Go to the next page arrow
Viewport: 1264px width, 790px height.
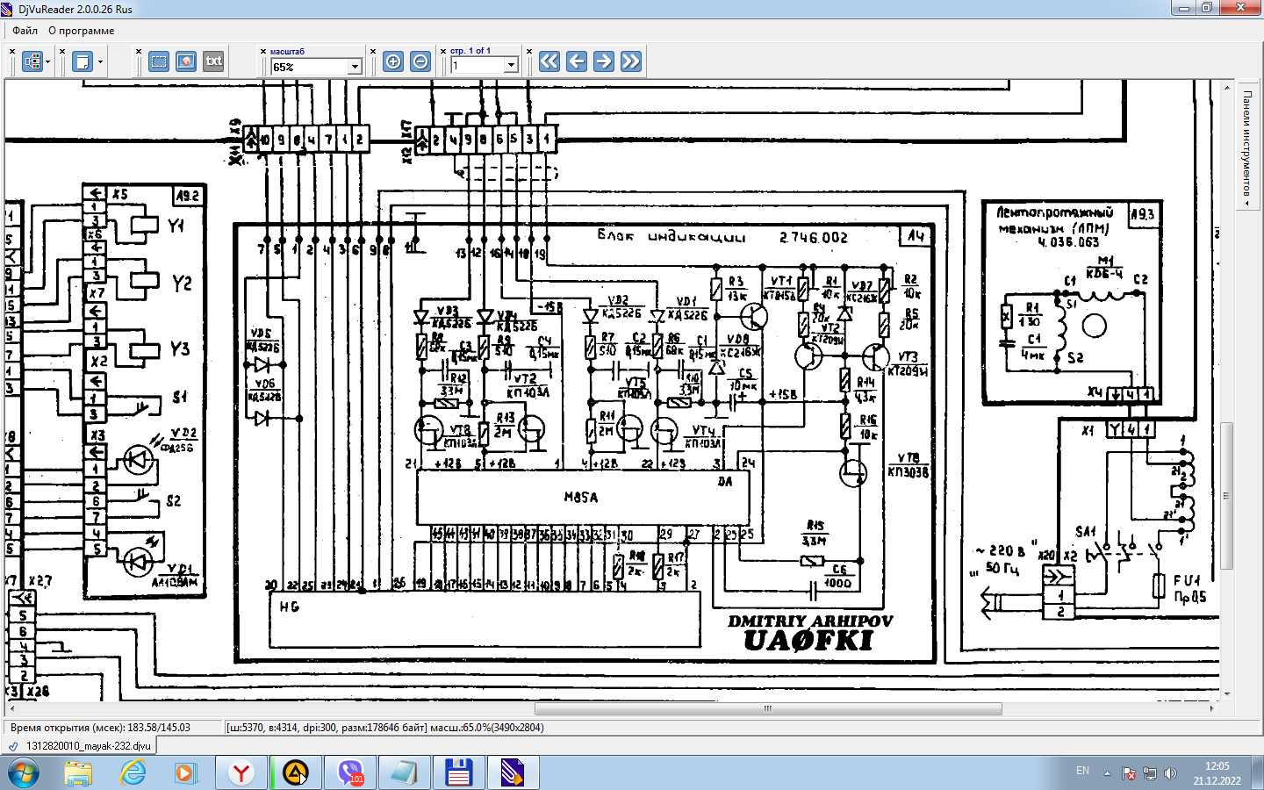(x=604, y=61)
